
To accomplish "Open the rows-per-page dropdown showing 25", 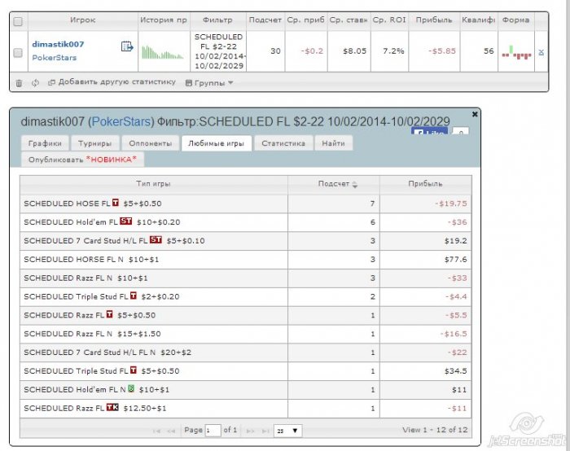I will click(287, 431).
